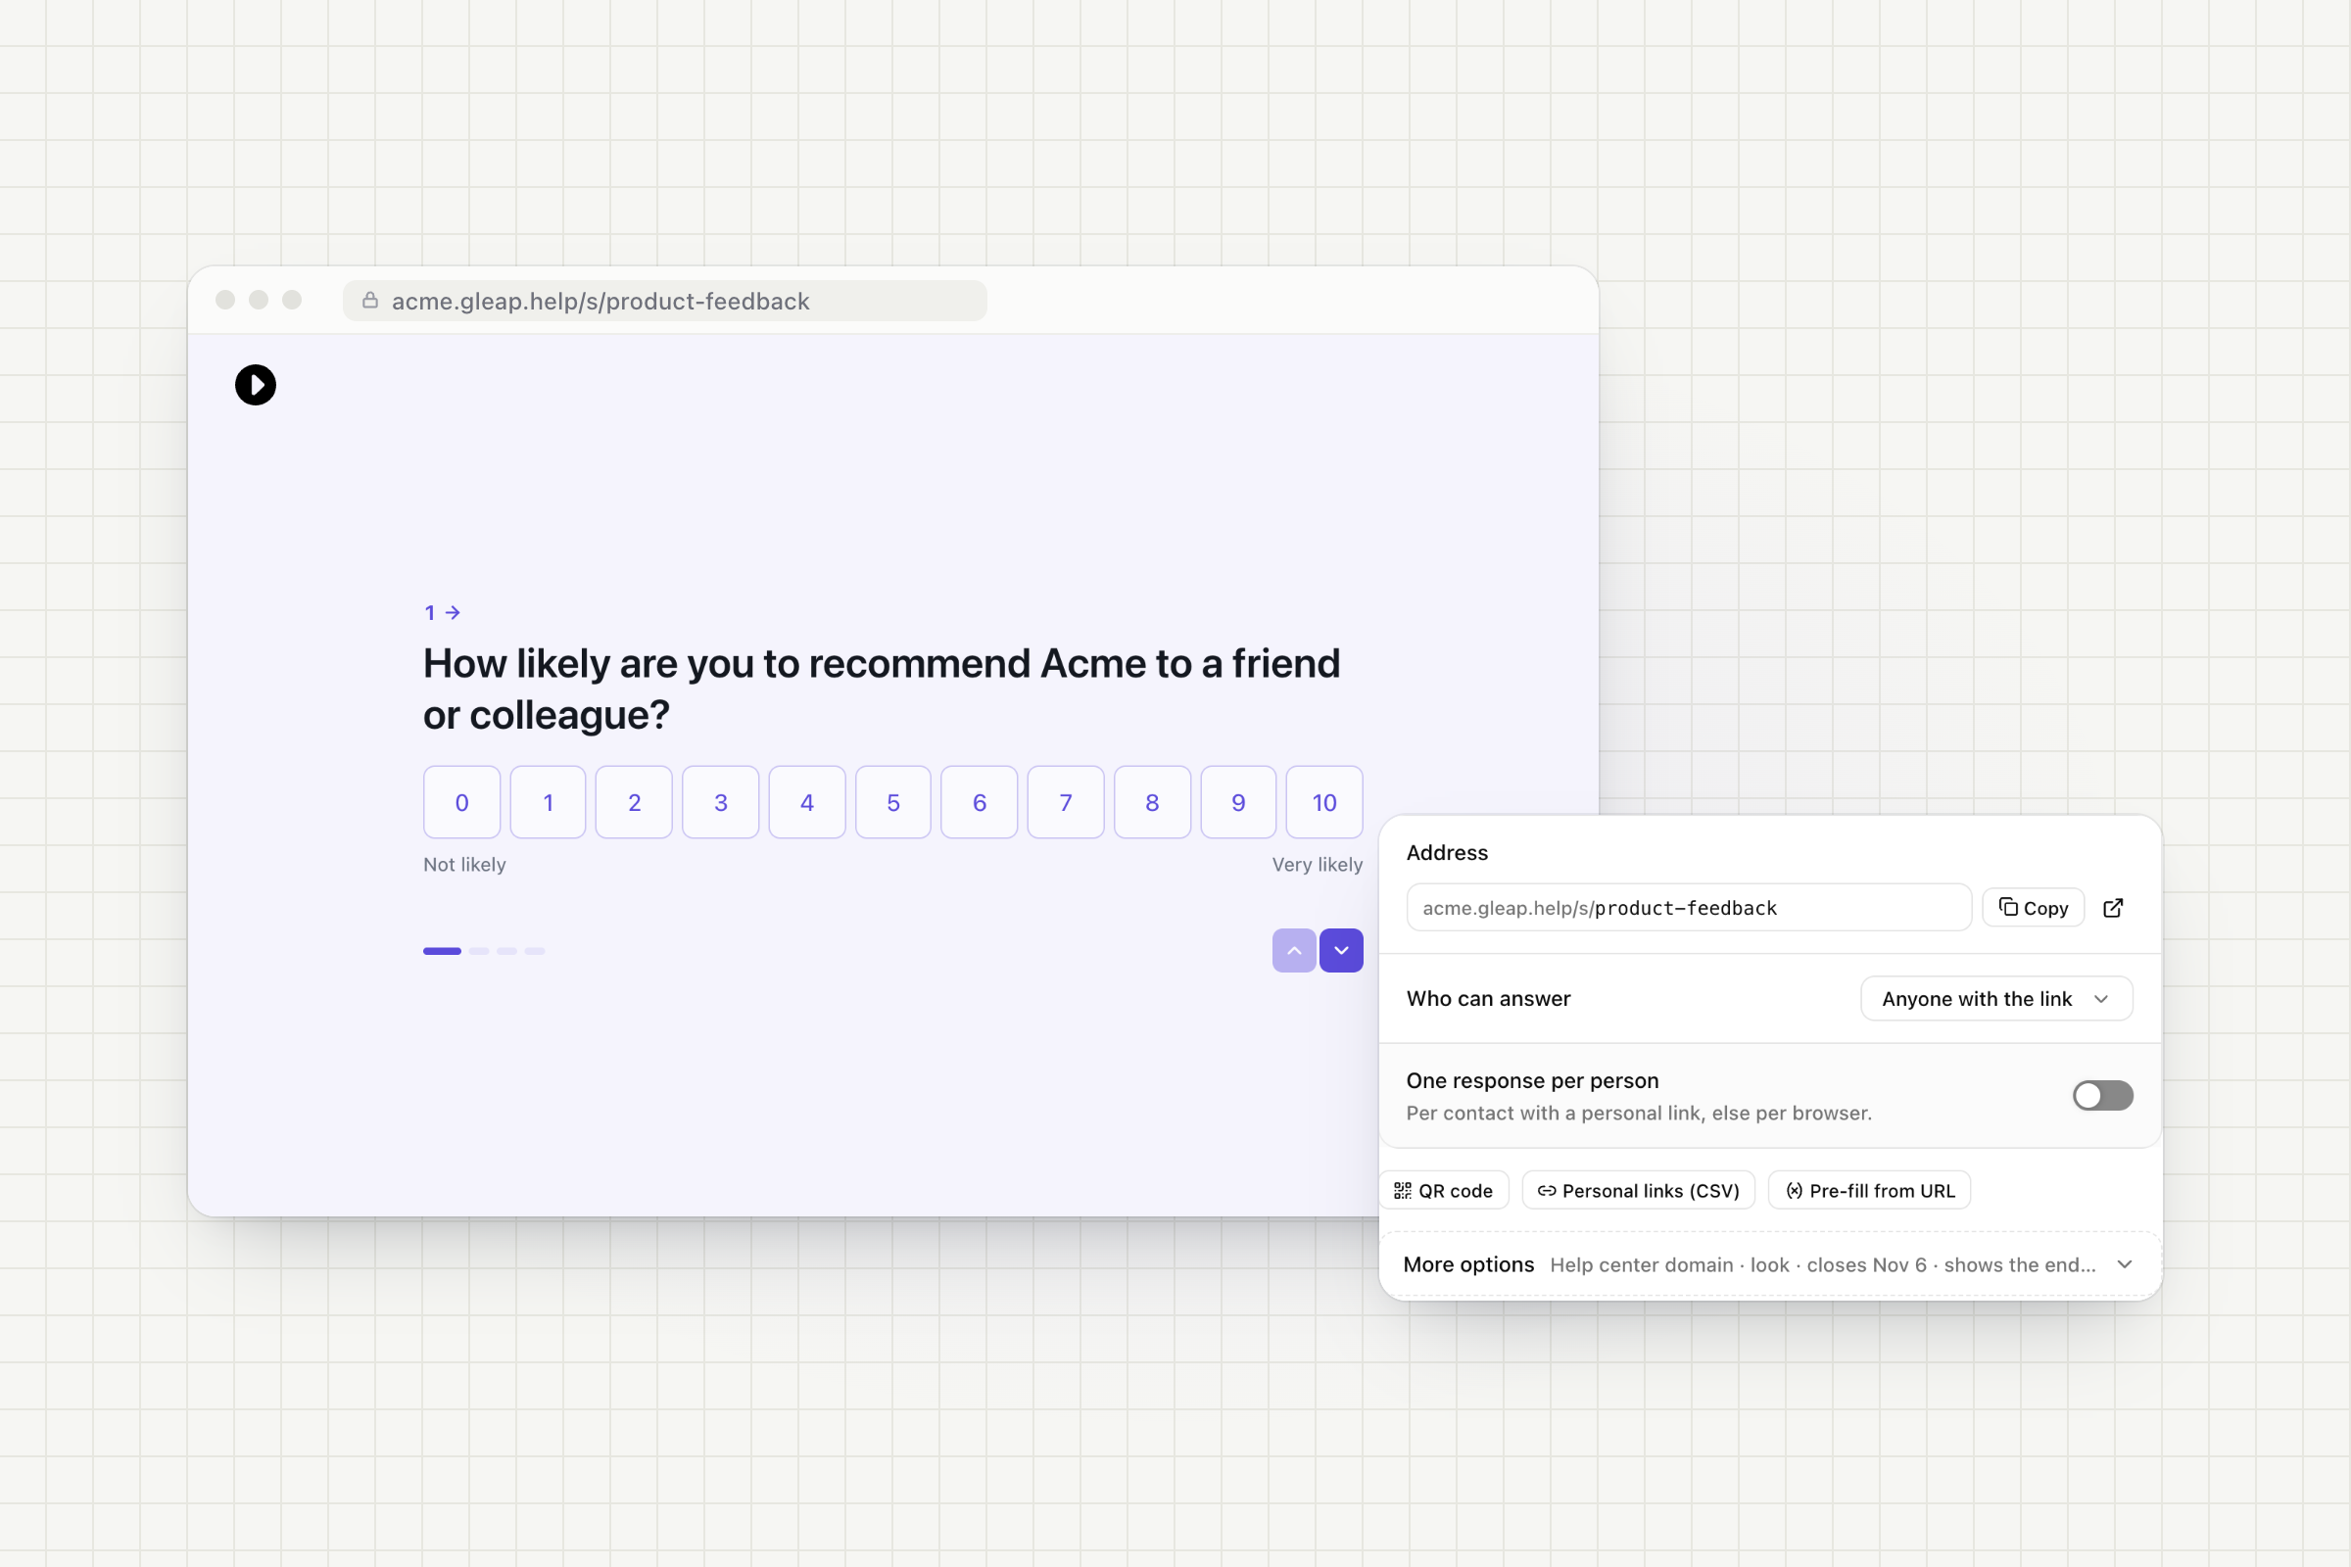Open Pre-fill from URL
This screenshot has height=1567, width=2351.
(1870, 1190)
